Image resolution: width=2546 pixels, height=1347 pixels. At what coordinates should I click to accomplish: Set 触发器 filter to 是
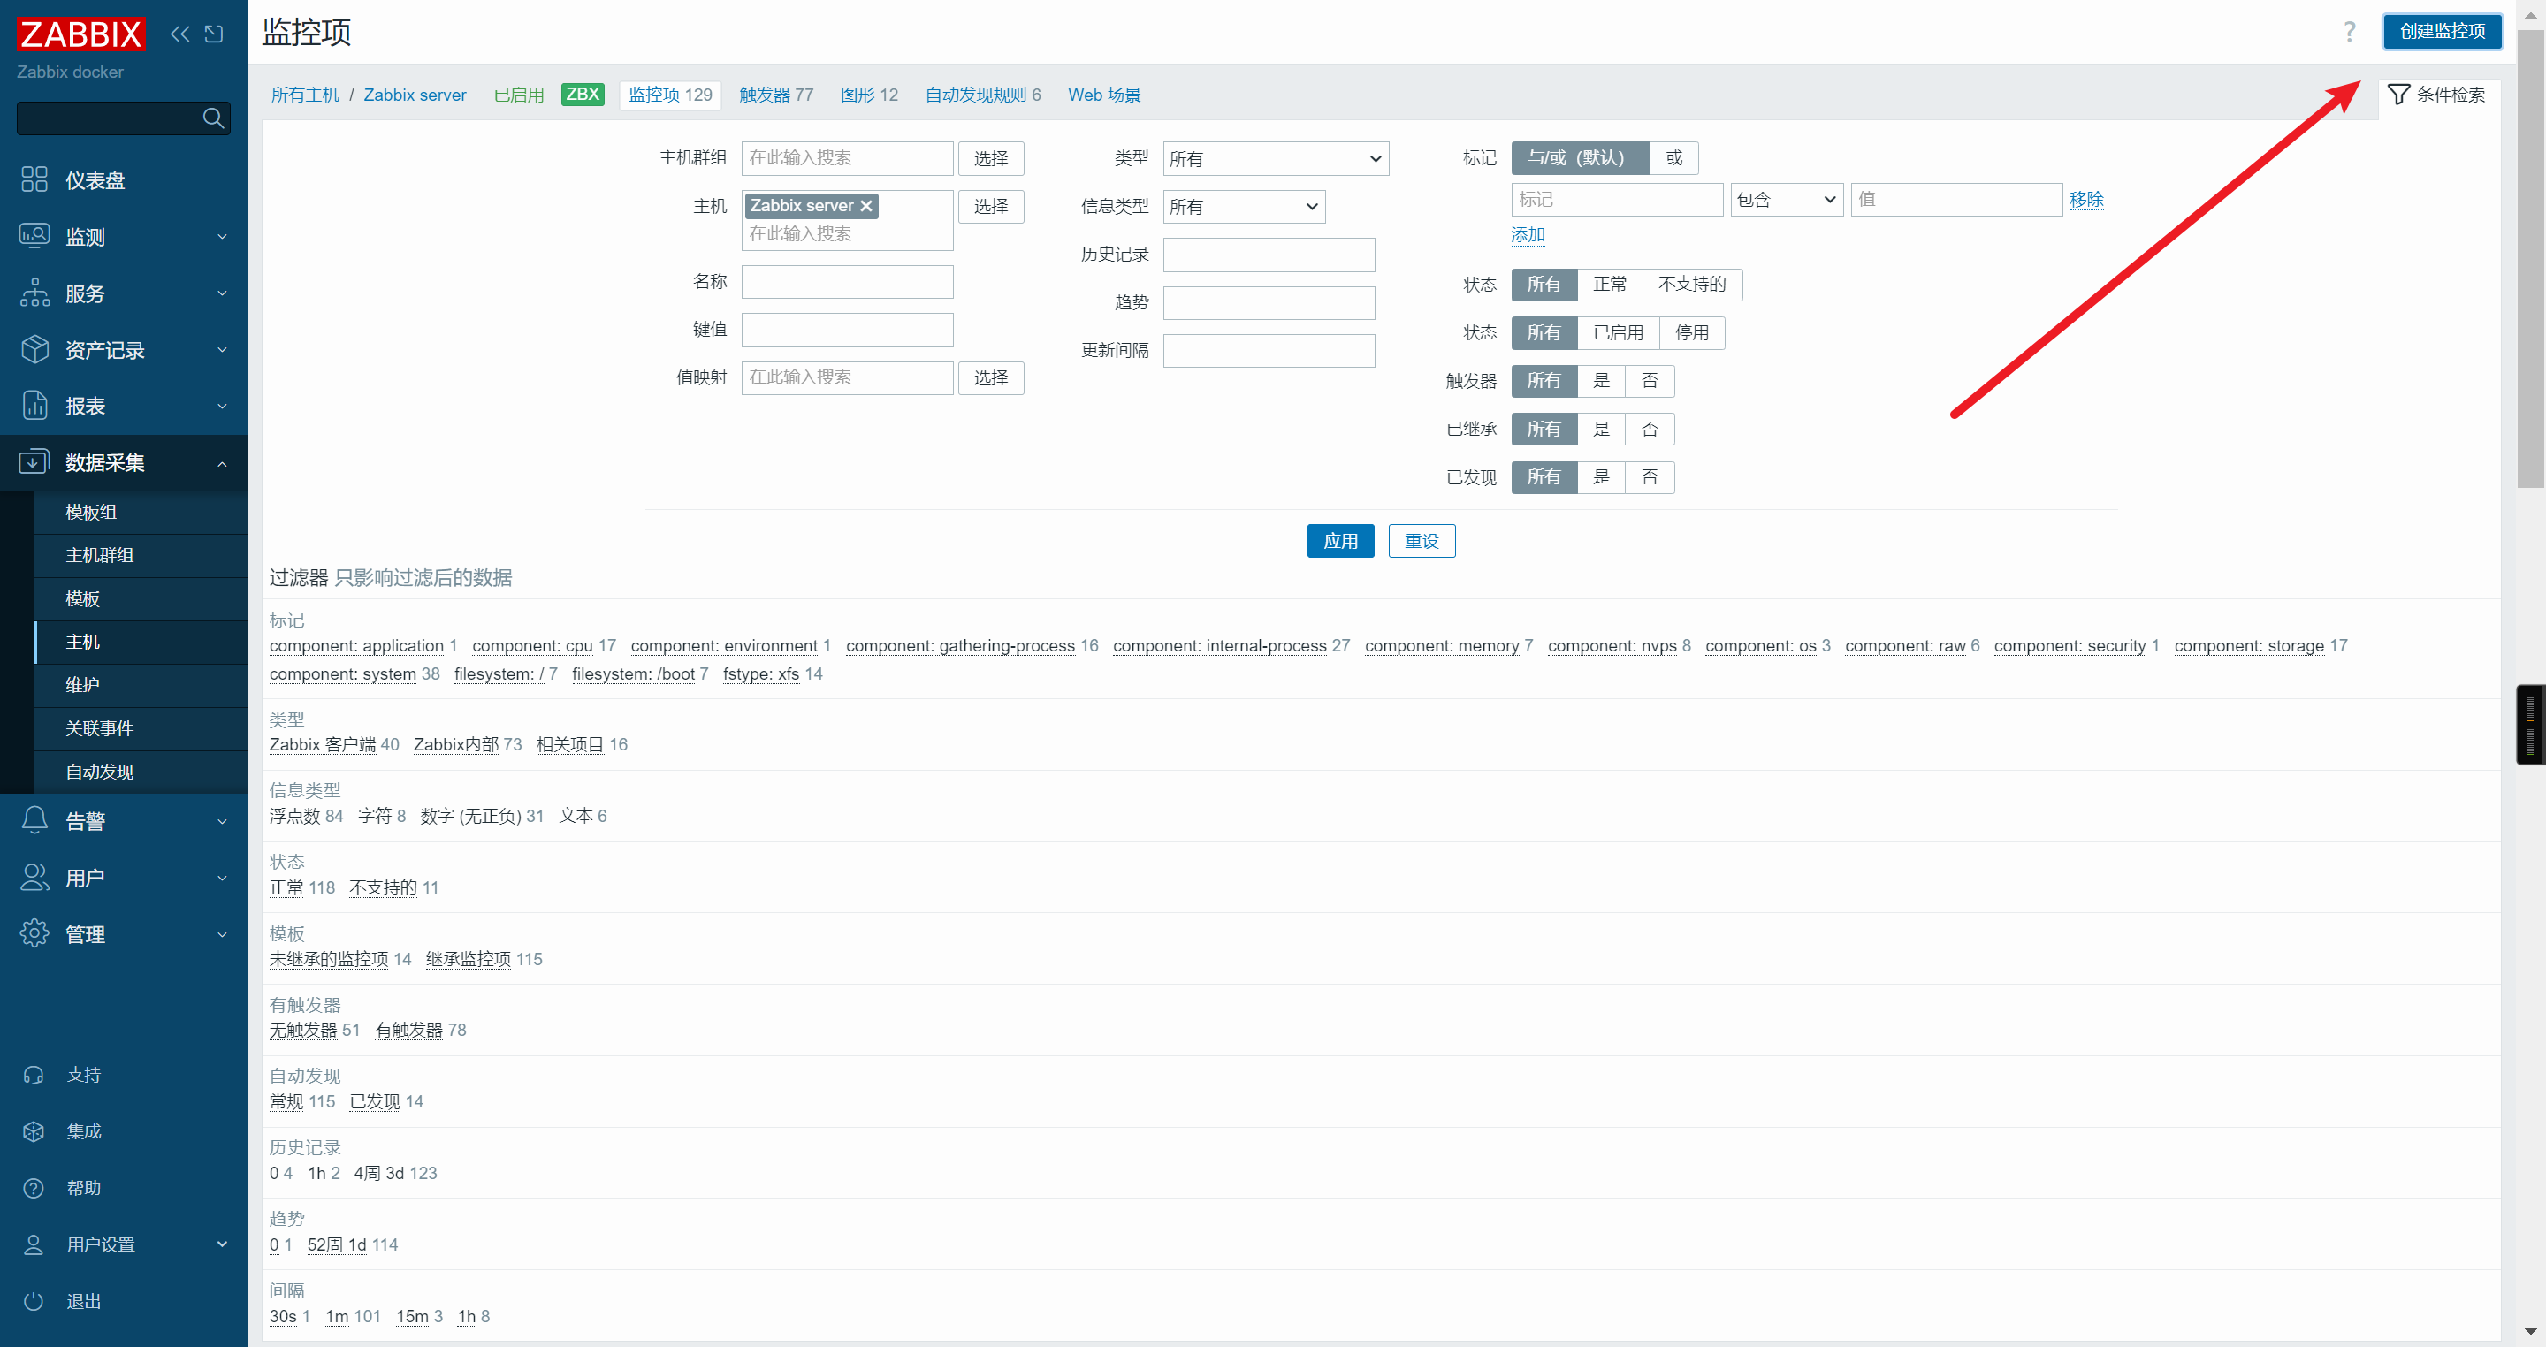(x=1601, y=382)
